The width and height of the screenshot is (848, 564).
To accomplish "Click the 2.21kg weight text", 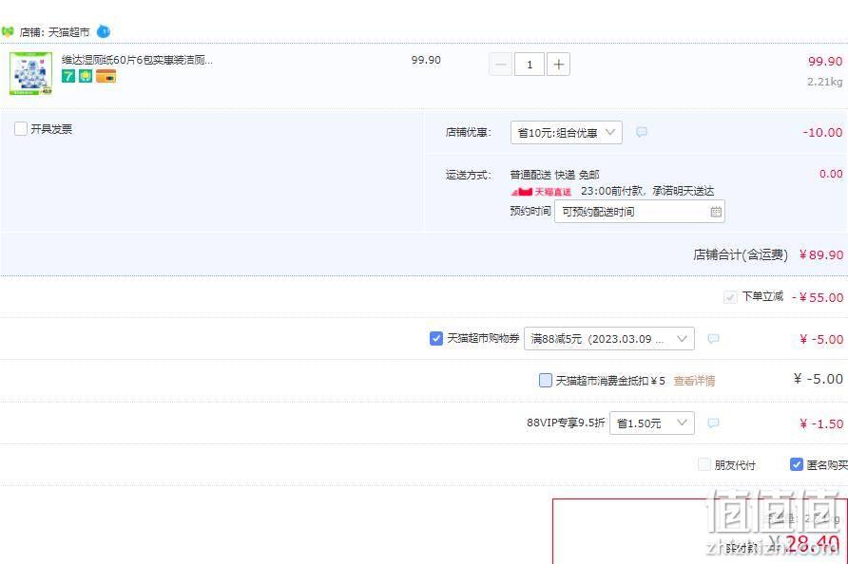I will coord(825,82).
